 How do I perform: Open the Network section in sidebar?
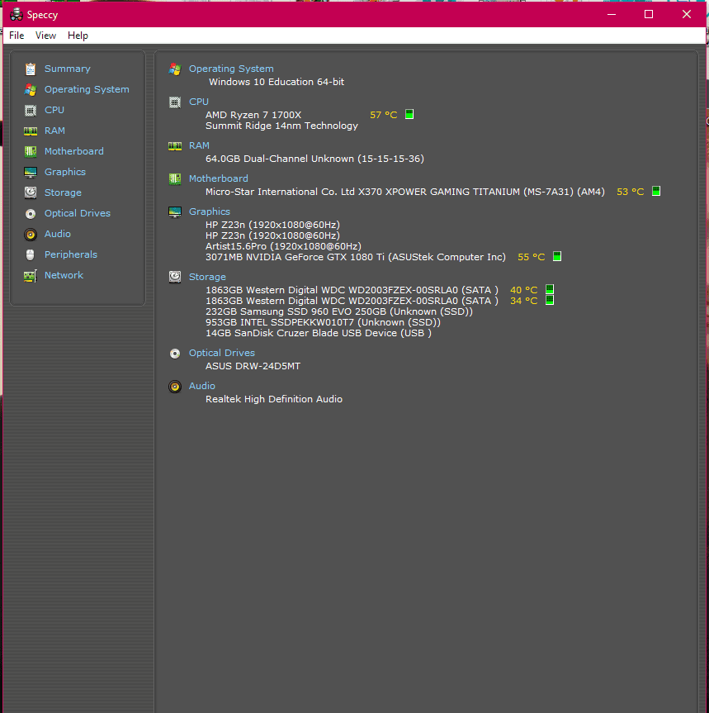pyautogui.click(x=64, y=275)
